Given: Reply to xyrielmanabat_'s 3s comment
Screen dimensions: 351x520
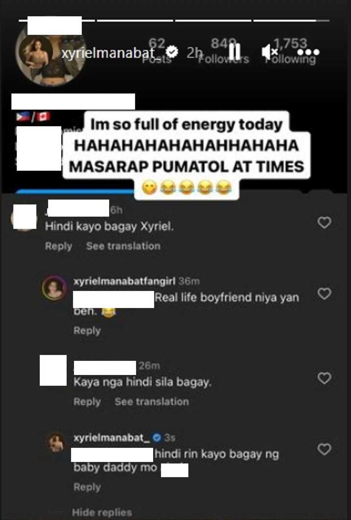Looking at the screenshot, I should tap(87, 487).
